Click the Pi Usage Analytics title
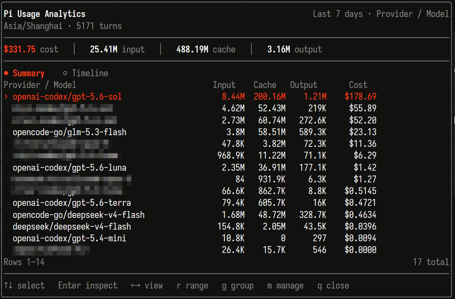The width and height of the screenshot is (455, 299). [45, 14]
